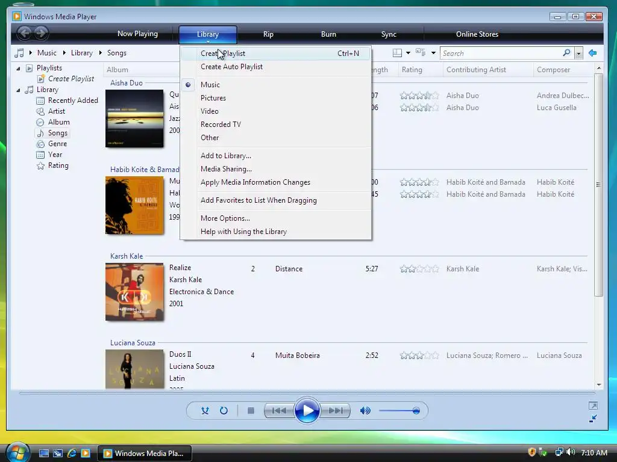This screenshot has height=462, width=617.
Task: Select Other media category
Action: tap(275, 138)
